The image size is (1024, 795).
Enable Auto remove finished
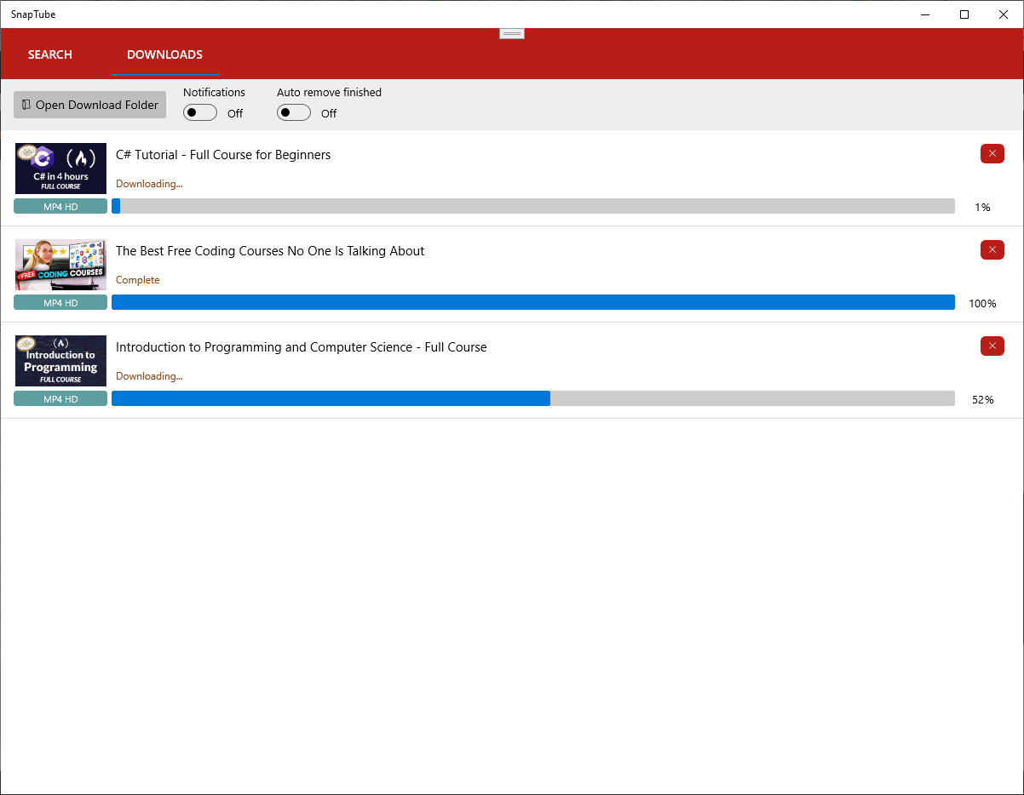tap(293, 112)
